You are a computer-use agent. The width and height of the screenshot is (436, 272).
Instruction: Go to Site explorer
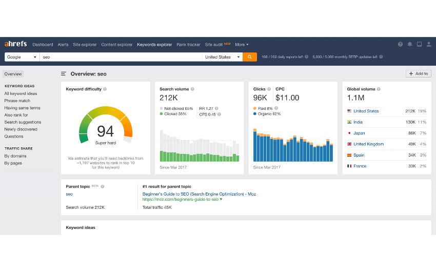point(85,45)
